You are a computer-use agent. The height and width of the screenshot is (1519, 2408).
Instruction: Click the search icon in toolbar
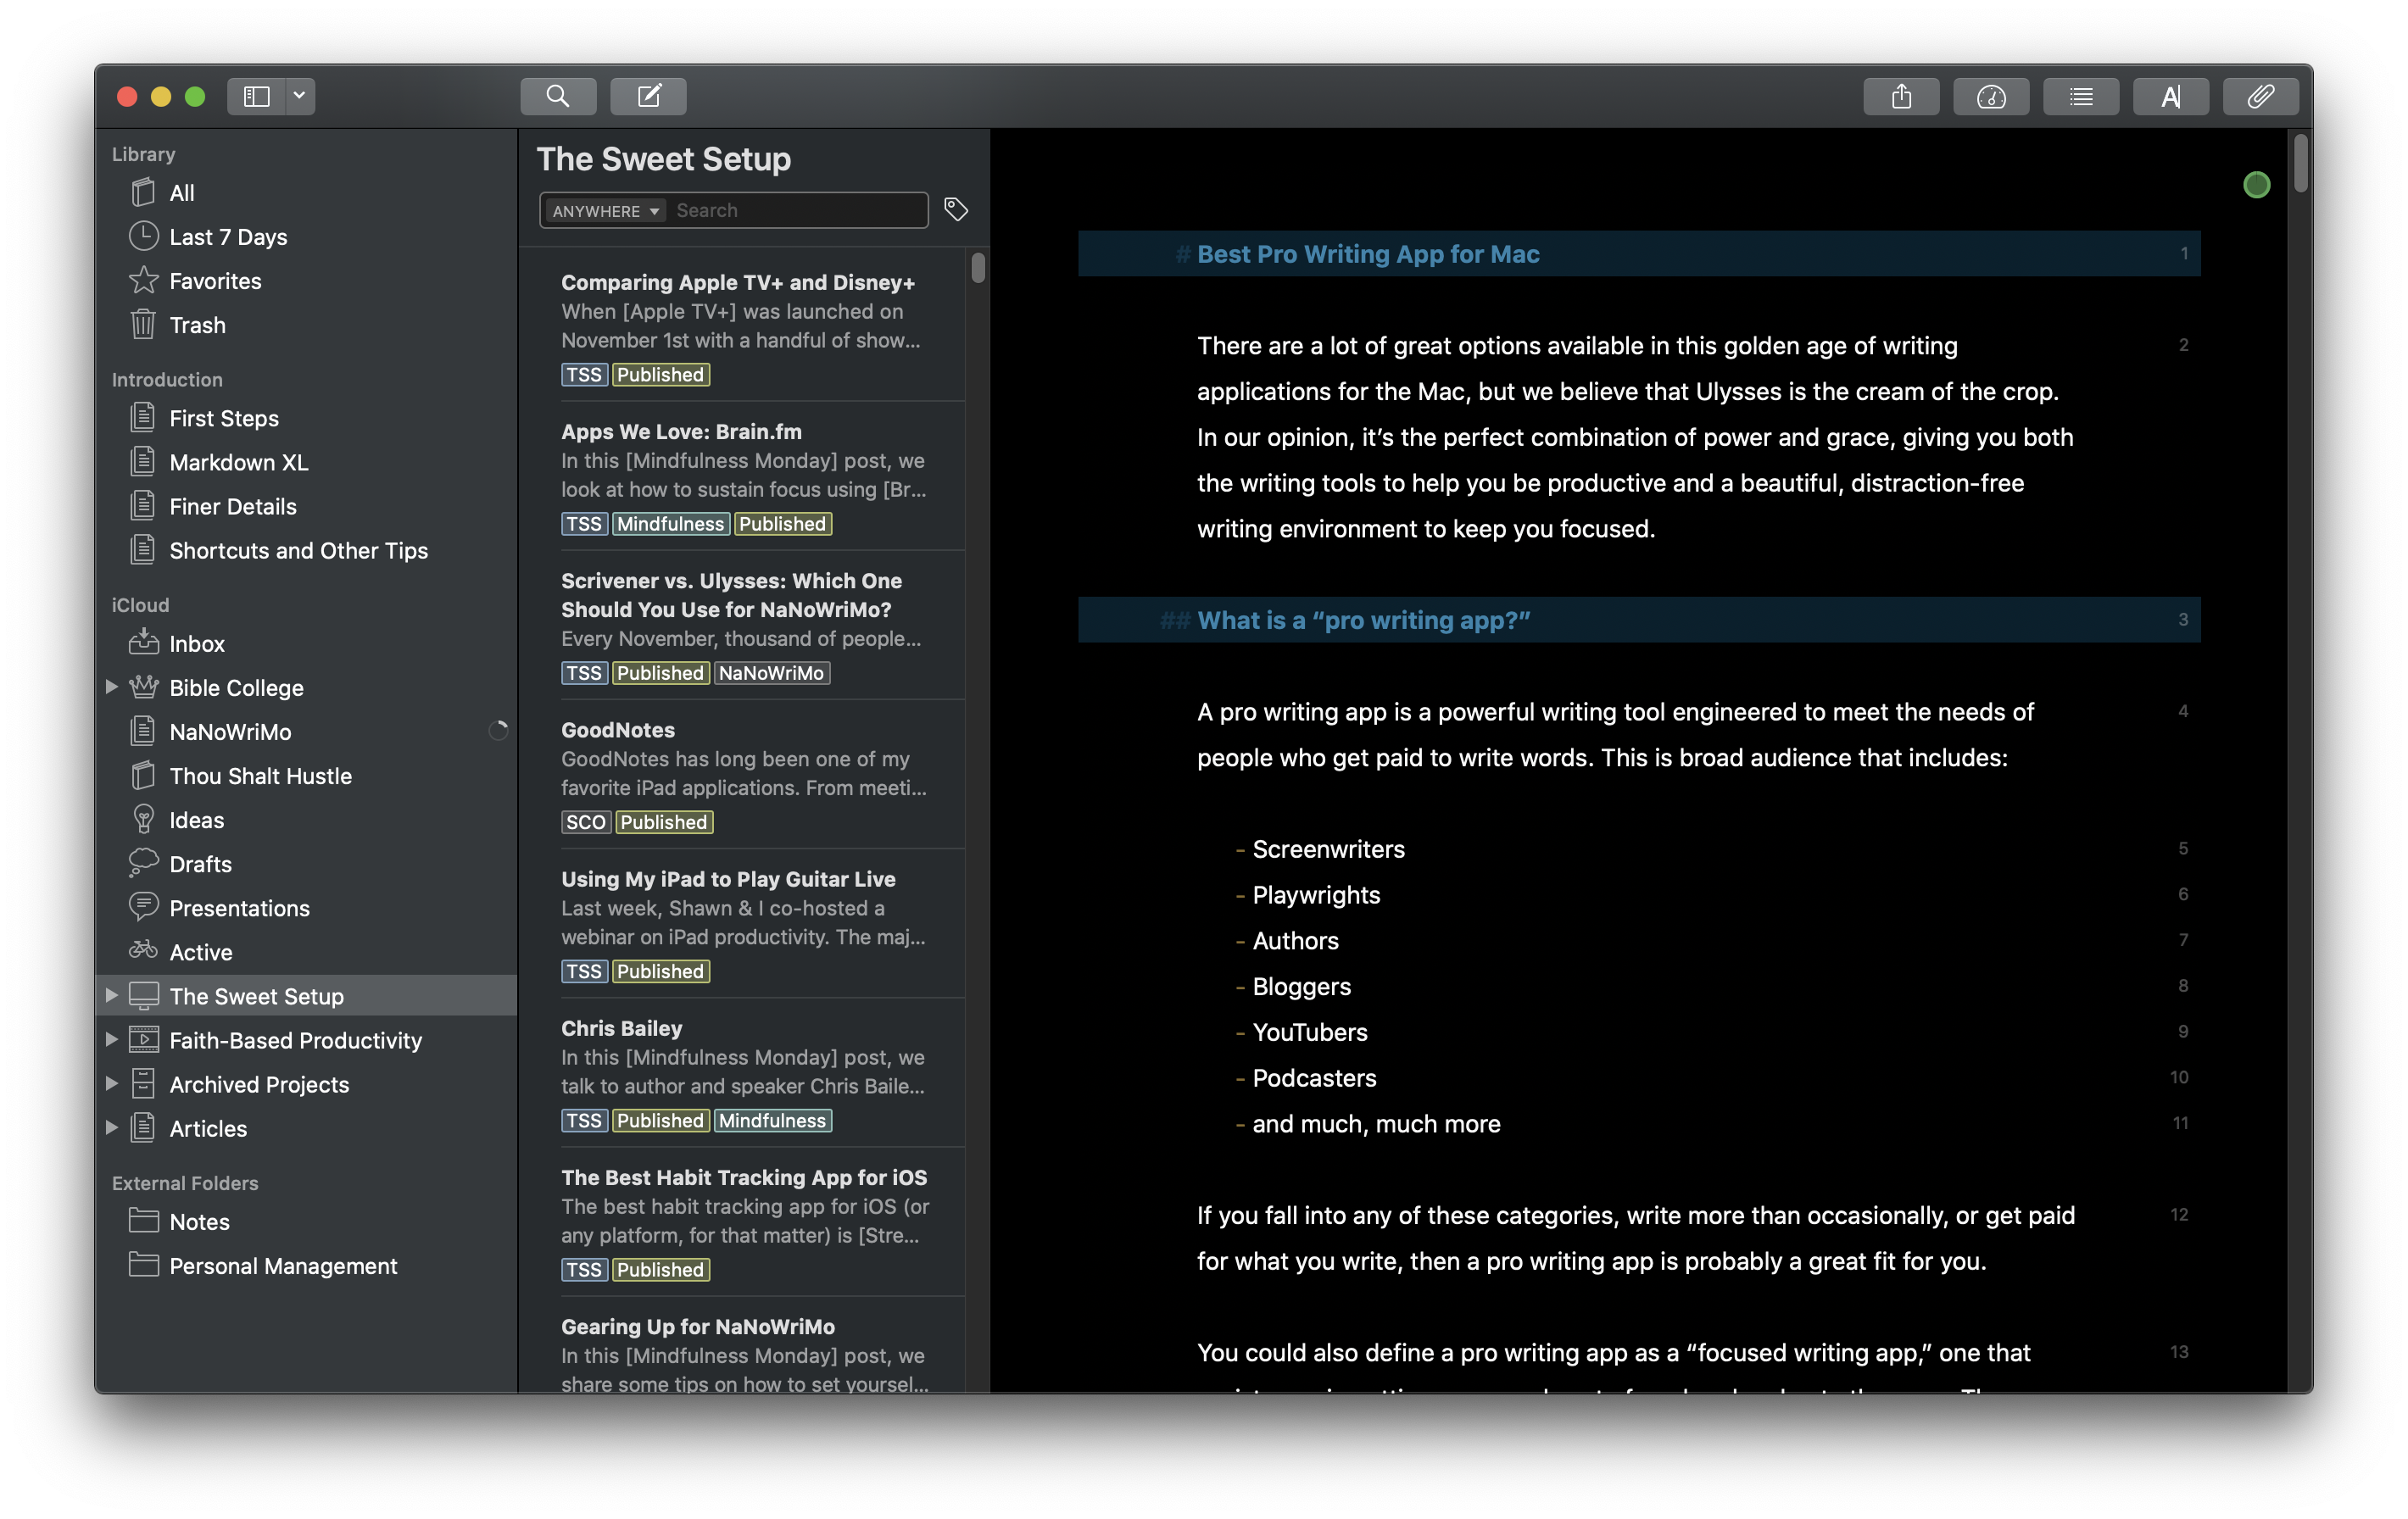[556, 97]
